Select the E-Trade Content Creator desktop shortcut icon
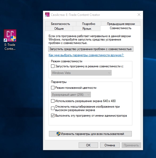Image resolution: width=156 pixels, height=158 pixels. tap(10, 36)
